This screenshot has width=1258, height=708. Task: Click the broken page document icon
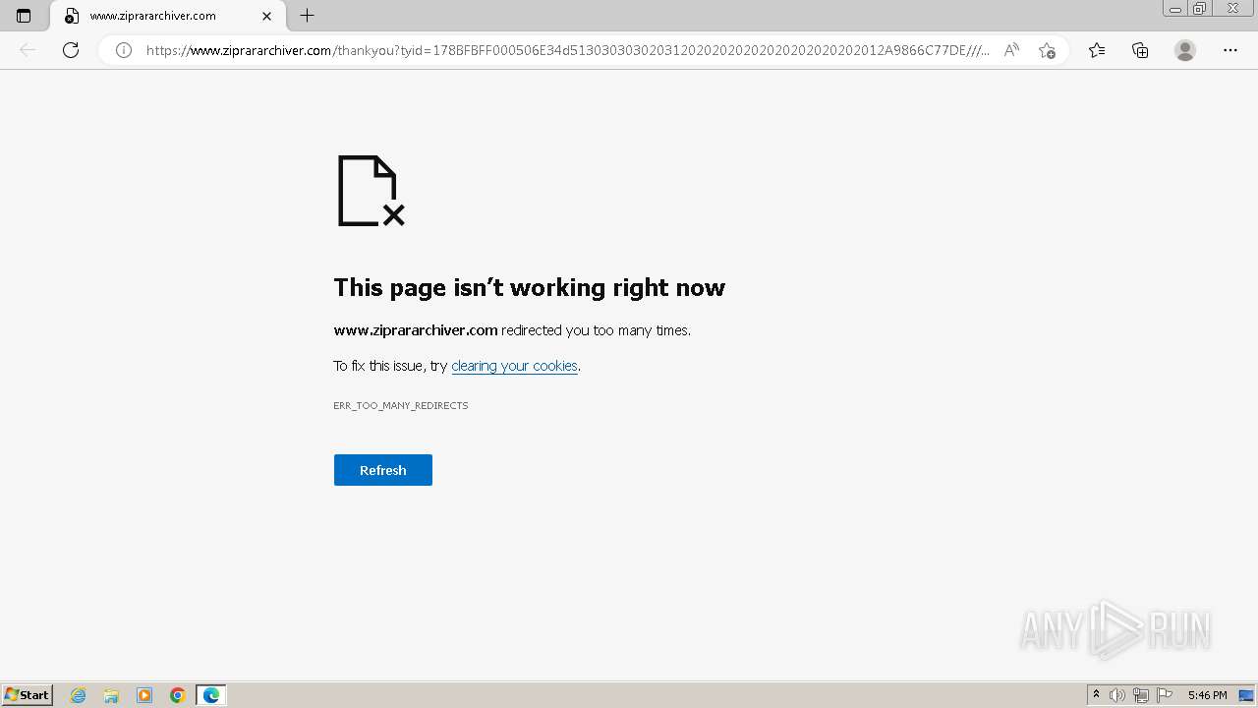pos(372,191)
